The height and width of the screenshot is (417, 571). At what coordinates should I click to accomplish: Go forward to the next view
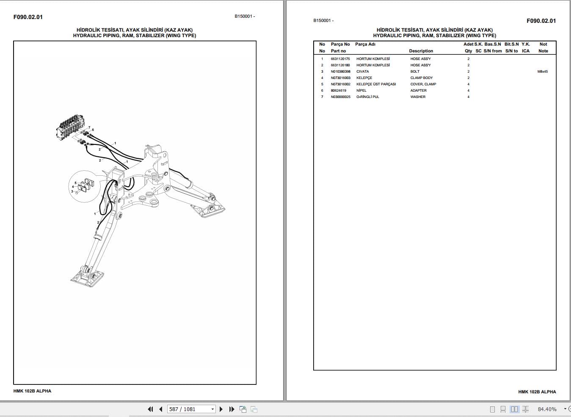coord(254,409)
